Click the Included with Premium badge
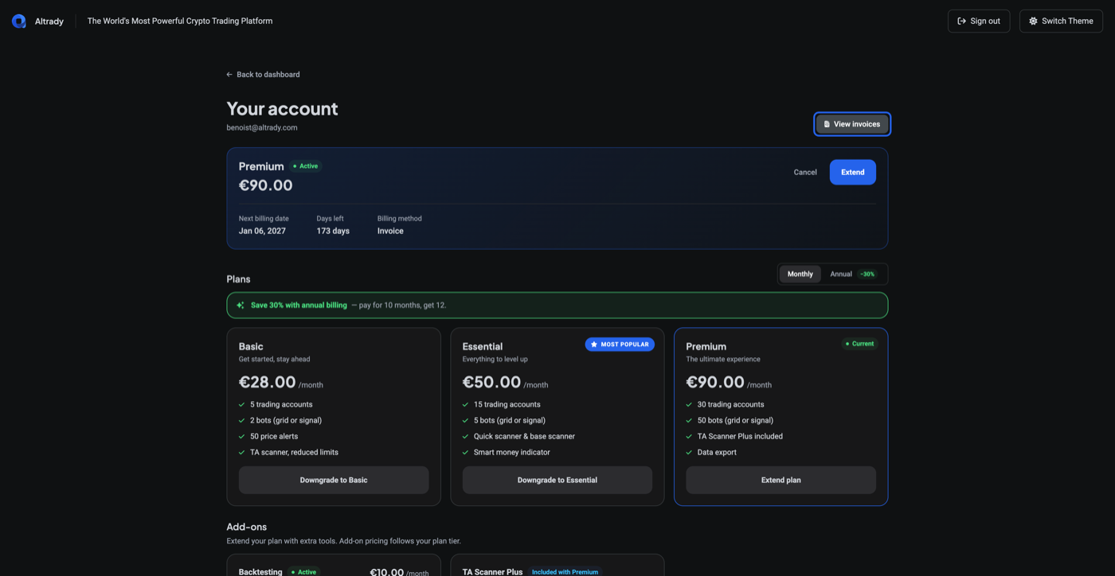Viewport: 1115px width, 576px height. pyautogui.click(x=565, y=572)
